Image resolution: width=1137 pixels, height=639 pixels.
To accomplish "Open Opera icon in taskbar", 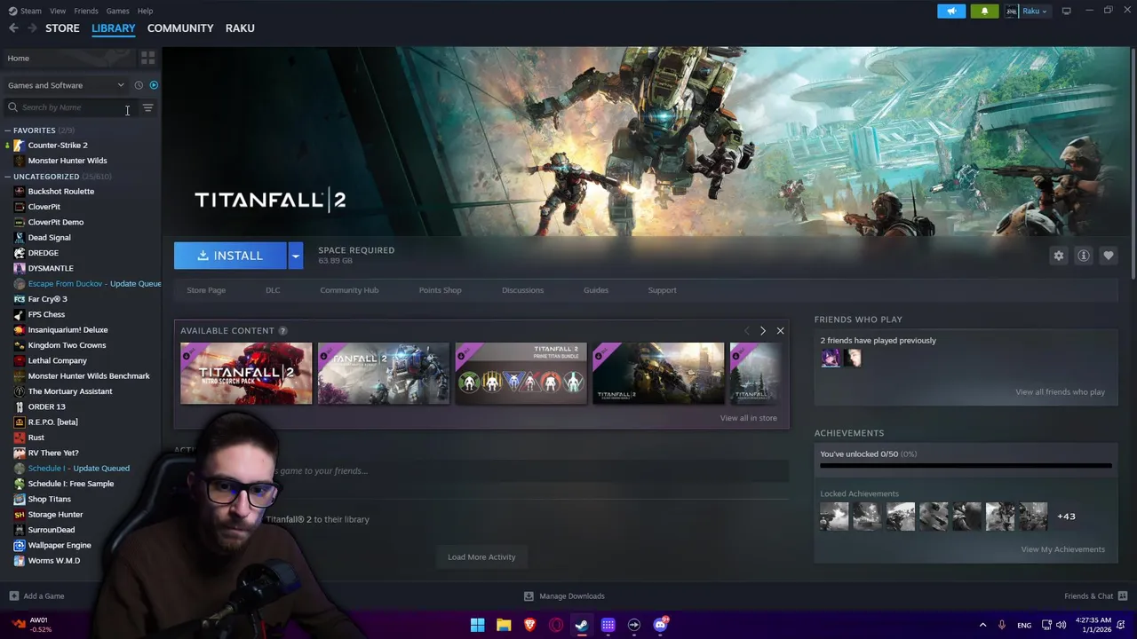I will pos(556,625).
